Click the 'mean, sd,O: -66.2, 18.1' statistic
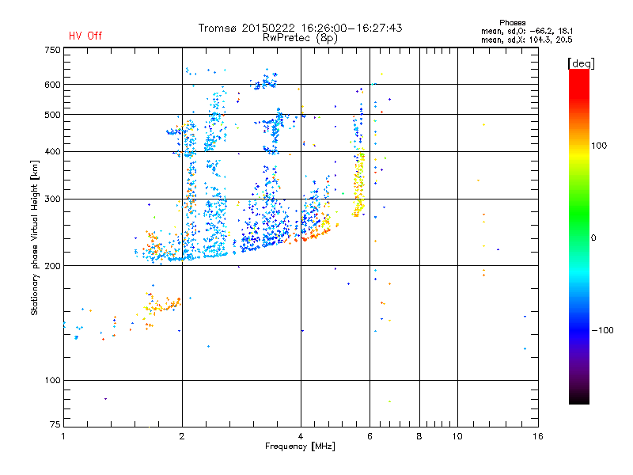Screen dimensions: 633x475 pos(527,31)
